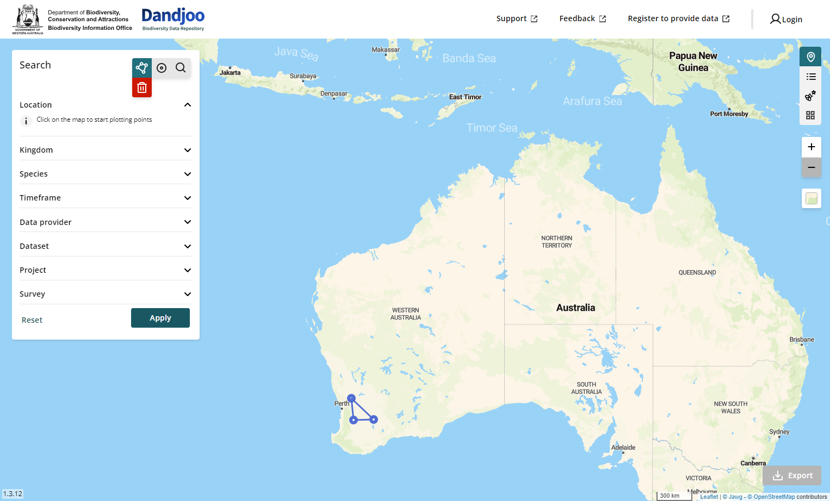Apply the search filters
Screen dimensions: 830x501
coord(160,318)
